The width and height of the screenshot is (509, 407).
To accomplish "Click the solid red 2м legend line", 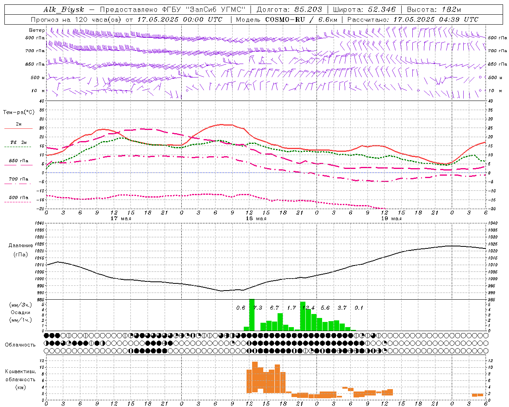I will tap(18, 129).
